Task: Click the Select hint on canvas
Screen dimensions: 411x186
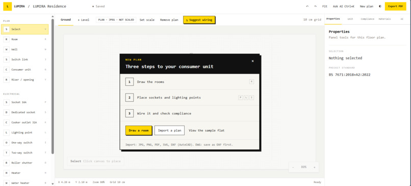Action: pos(95,161)
